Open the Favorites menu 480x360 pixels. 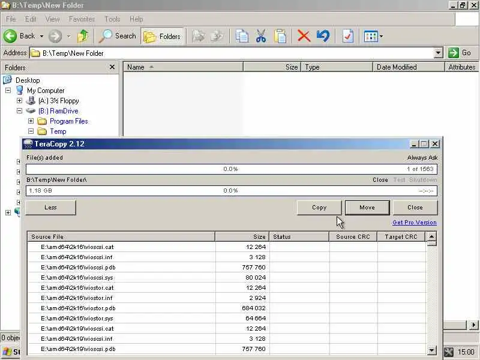click(82, 19)
